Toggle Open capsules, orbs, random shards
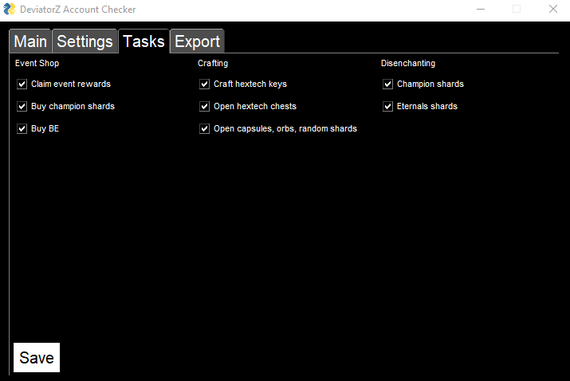This screenshot has height=381, width=570. (x=204, y=128)
